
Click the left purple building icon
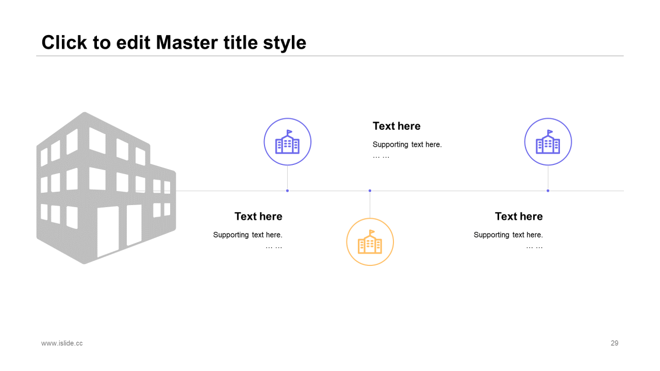point(287,142)
